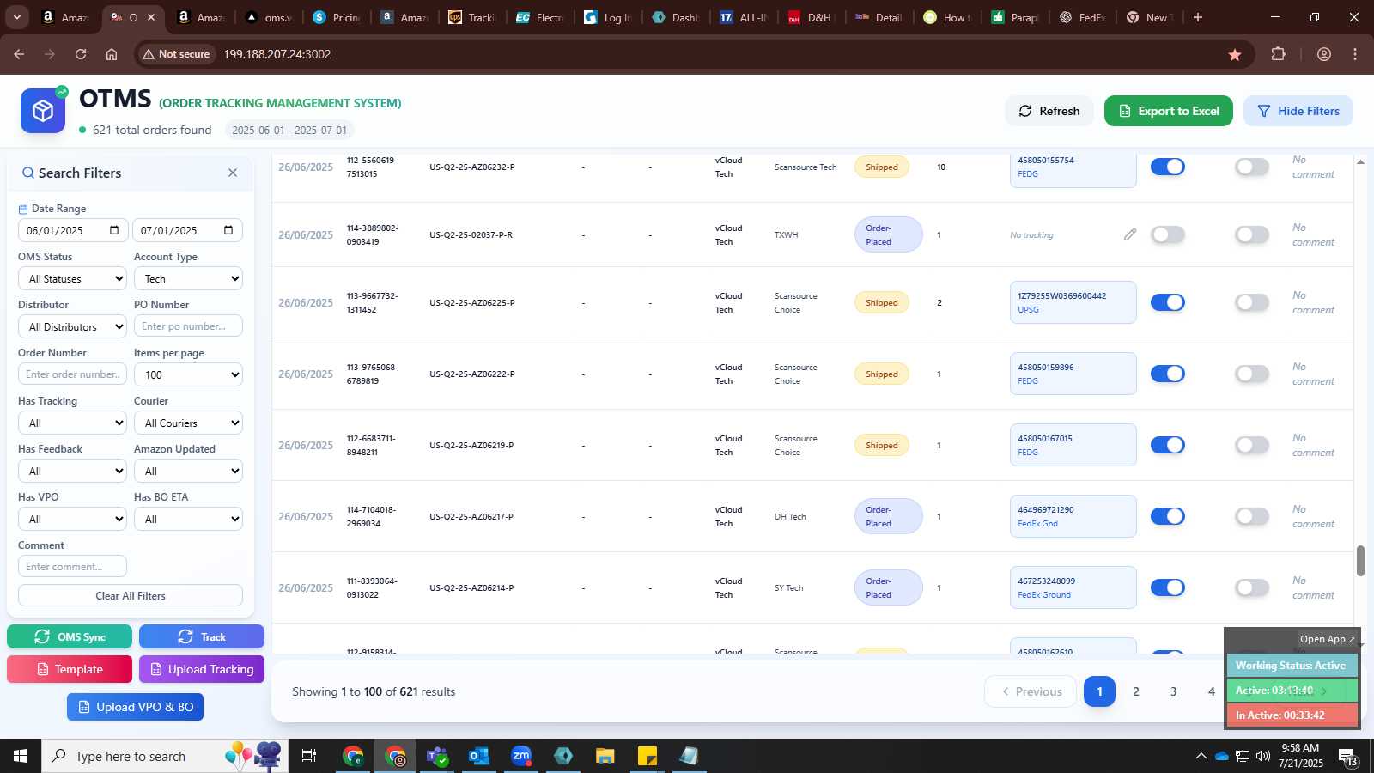Open Outlook from the taskbar
This screenshot has height=773, width=1374.
[x=478, y=756]
